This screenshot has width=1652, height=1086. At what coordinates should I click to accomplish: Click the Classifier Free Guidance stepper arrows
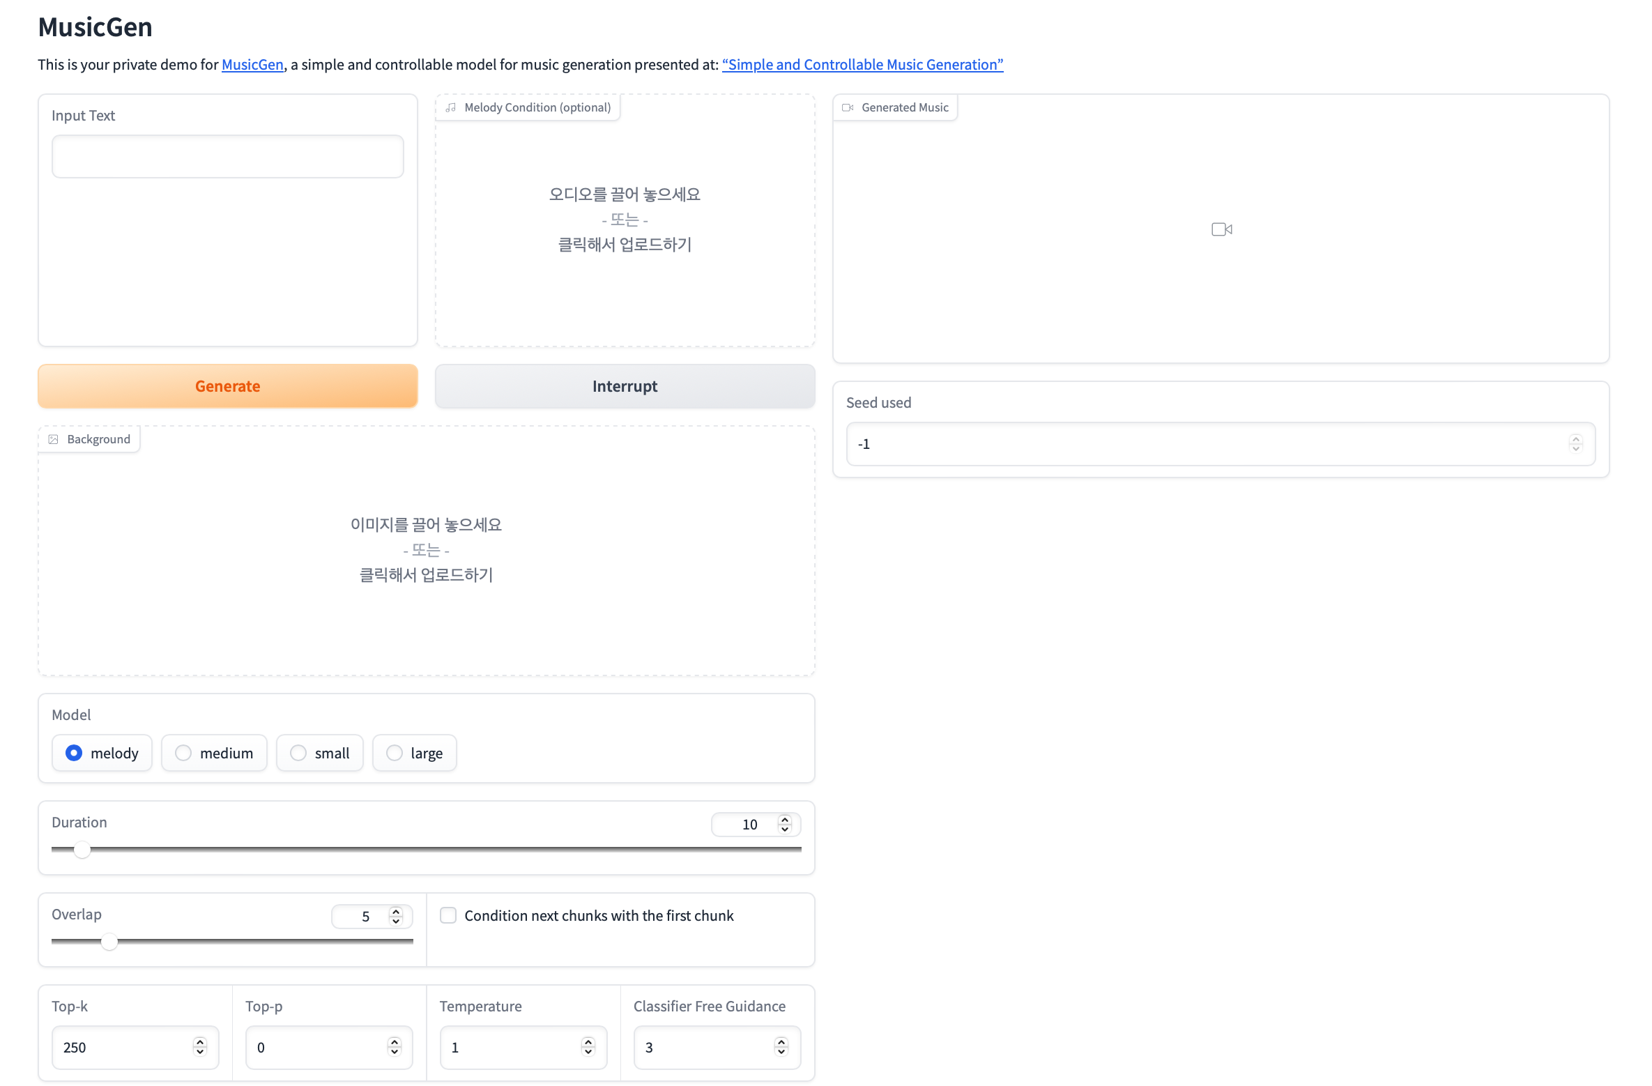[x=781, y=1047]
